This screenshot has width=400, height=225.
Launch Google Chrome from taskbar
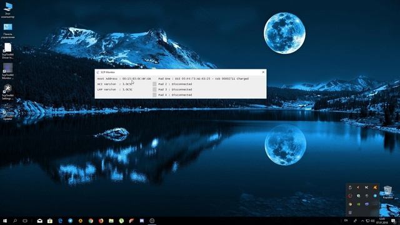[x=91, y=221]
